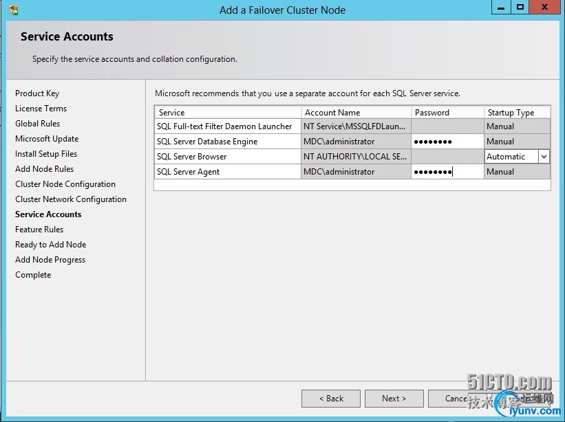565x422 pixels.
Task: Click Manual startup type for Full-text Filter Launcher
Action: [517, 126]
